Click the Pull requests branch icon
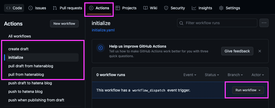275x108 pixels. coord(55,8)
